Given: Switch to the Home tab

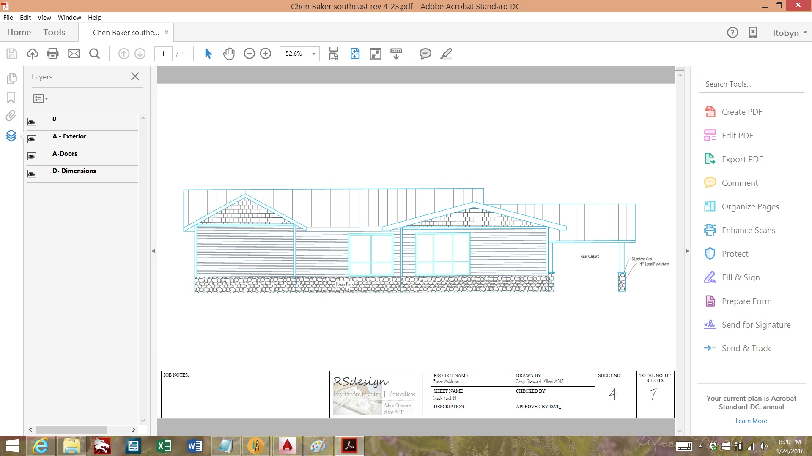Looking at the screenshot, I should coord(19,32).
